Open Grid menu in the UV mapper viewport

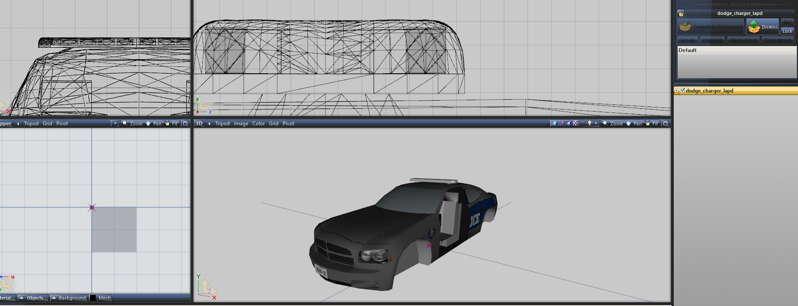[x=47, y=124]
